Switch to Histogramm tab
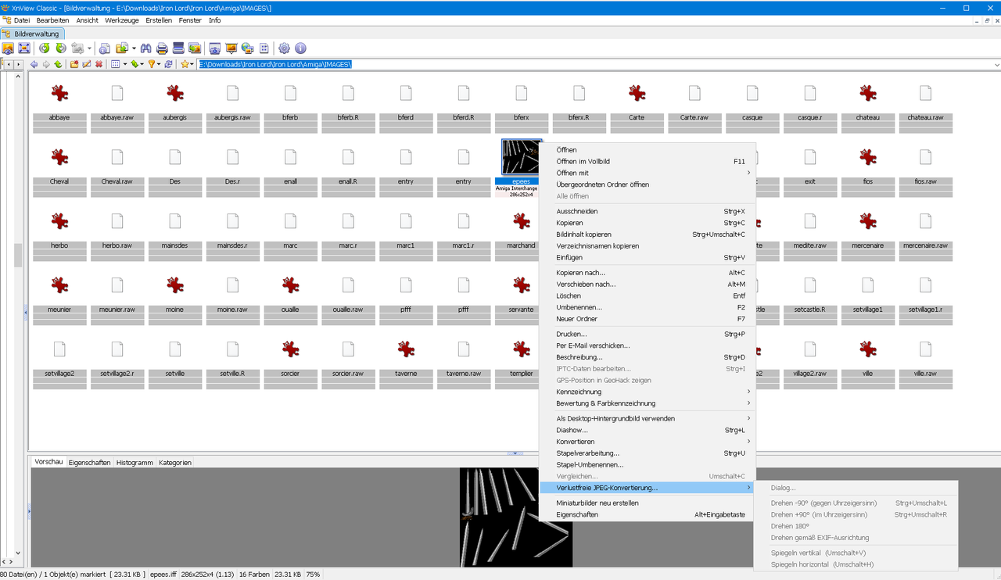The image size is (1001, 580). [x=135, y=463]
